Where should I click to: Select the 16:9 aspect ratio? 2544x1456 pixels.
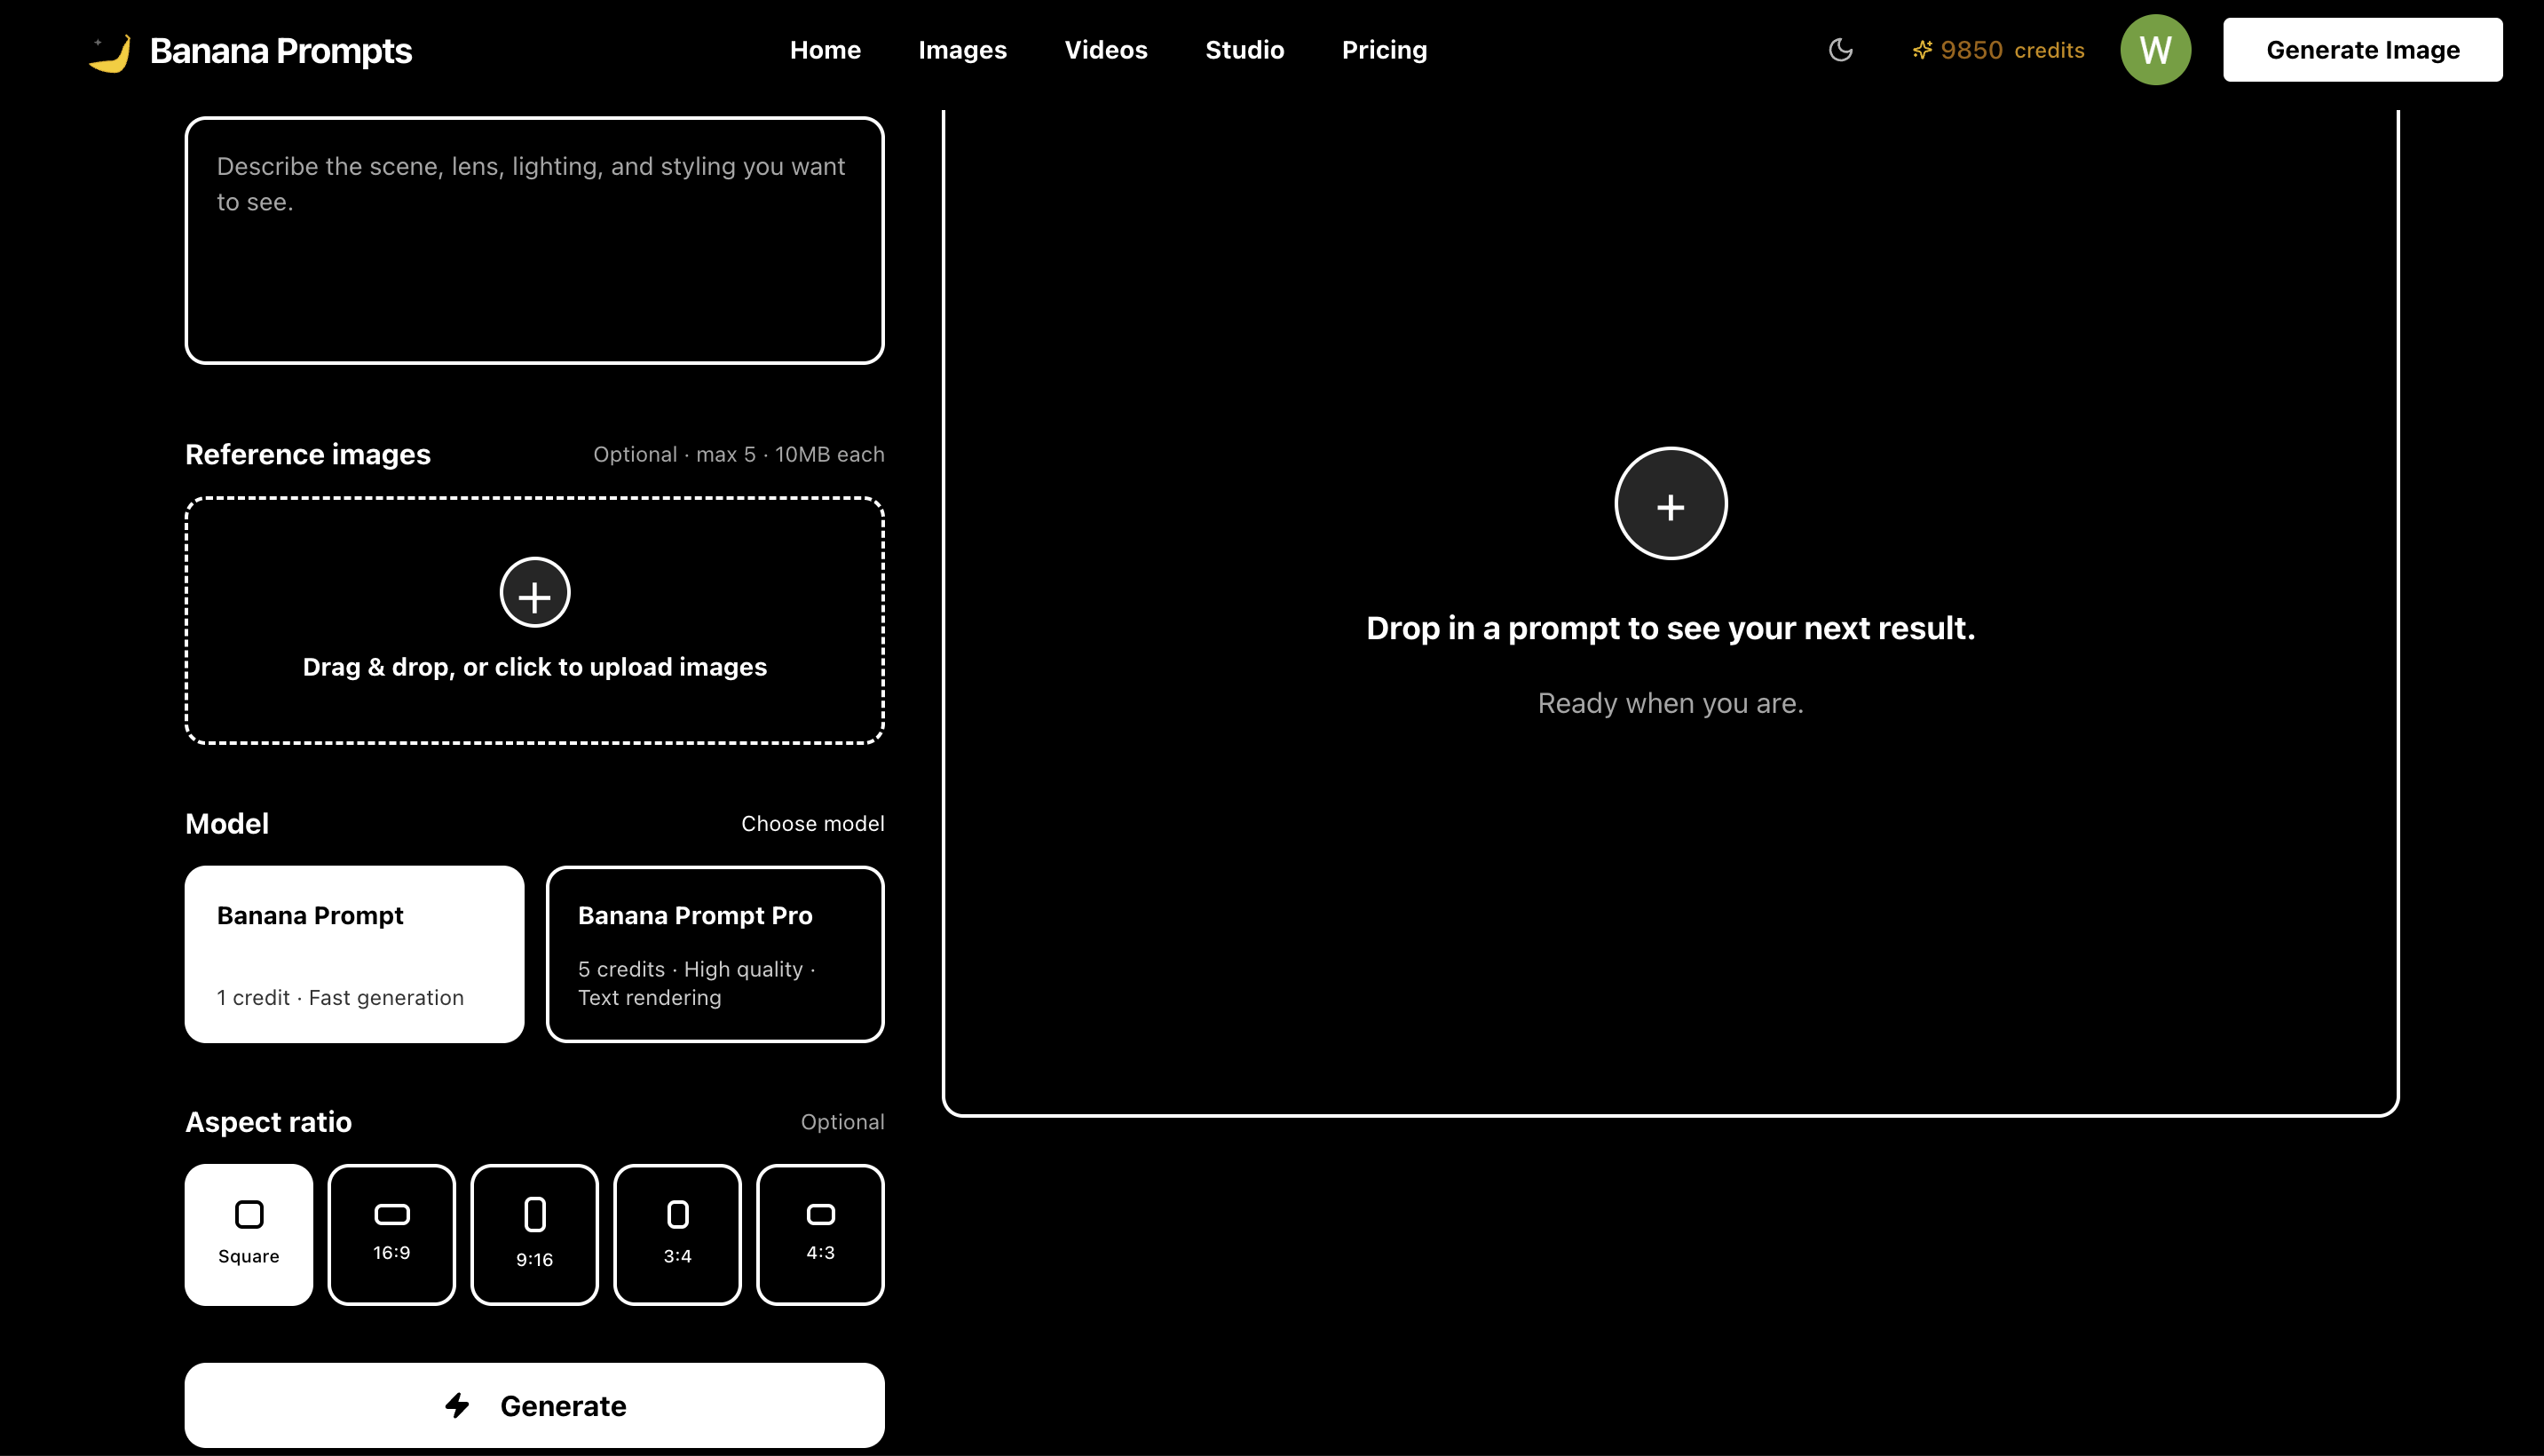[x=391, y=1233]
